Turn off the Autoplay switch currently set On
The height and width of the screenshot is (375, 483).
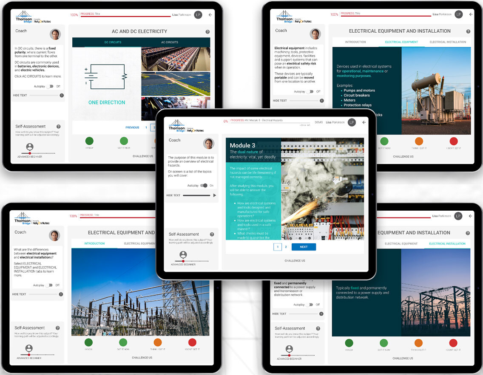(x=204, y=186)
